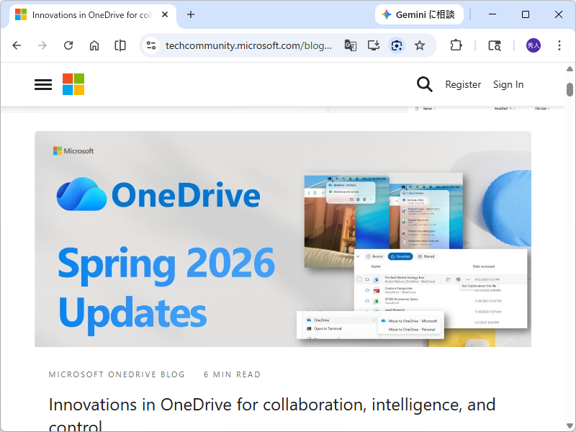Viewport: 576px width, 432px height.
Task: Click the Microsoft OneDrive Blog label
Action: [x=117, y=374]
